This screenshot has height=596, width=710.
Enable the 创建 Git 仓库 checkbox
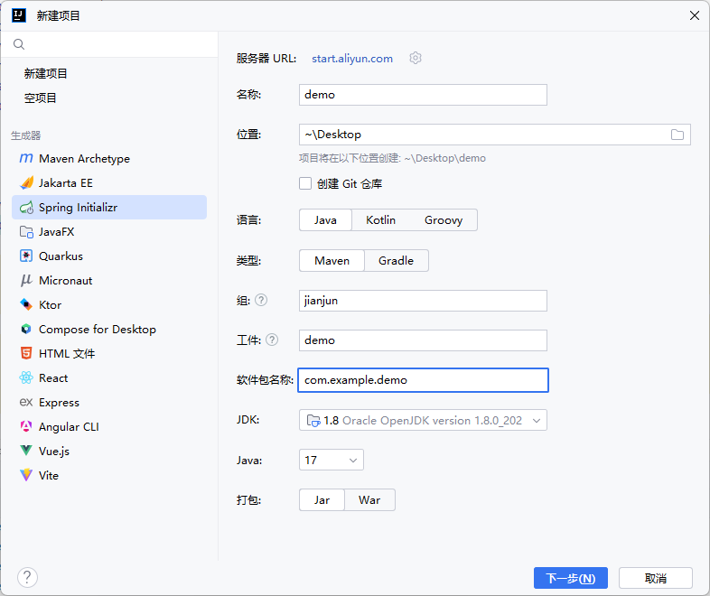pos(305,183)
